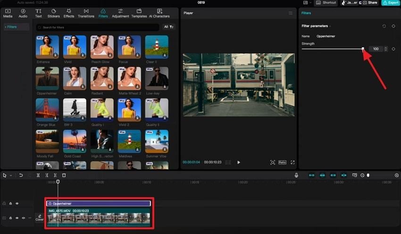Click the timeline zoom slider knob
Viewport: 401px width, 234px height.
click(368, 175)
